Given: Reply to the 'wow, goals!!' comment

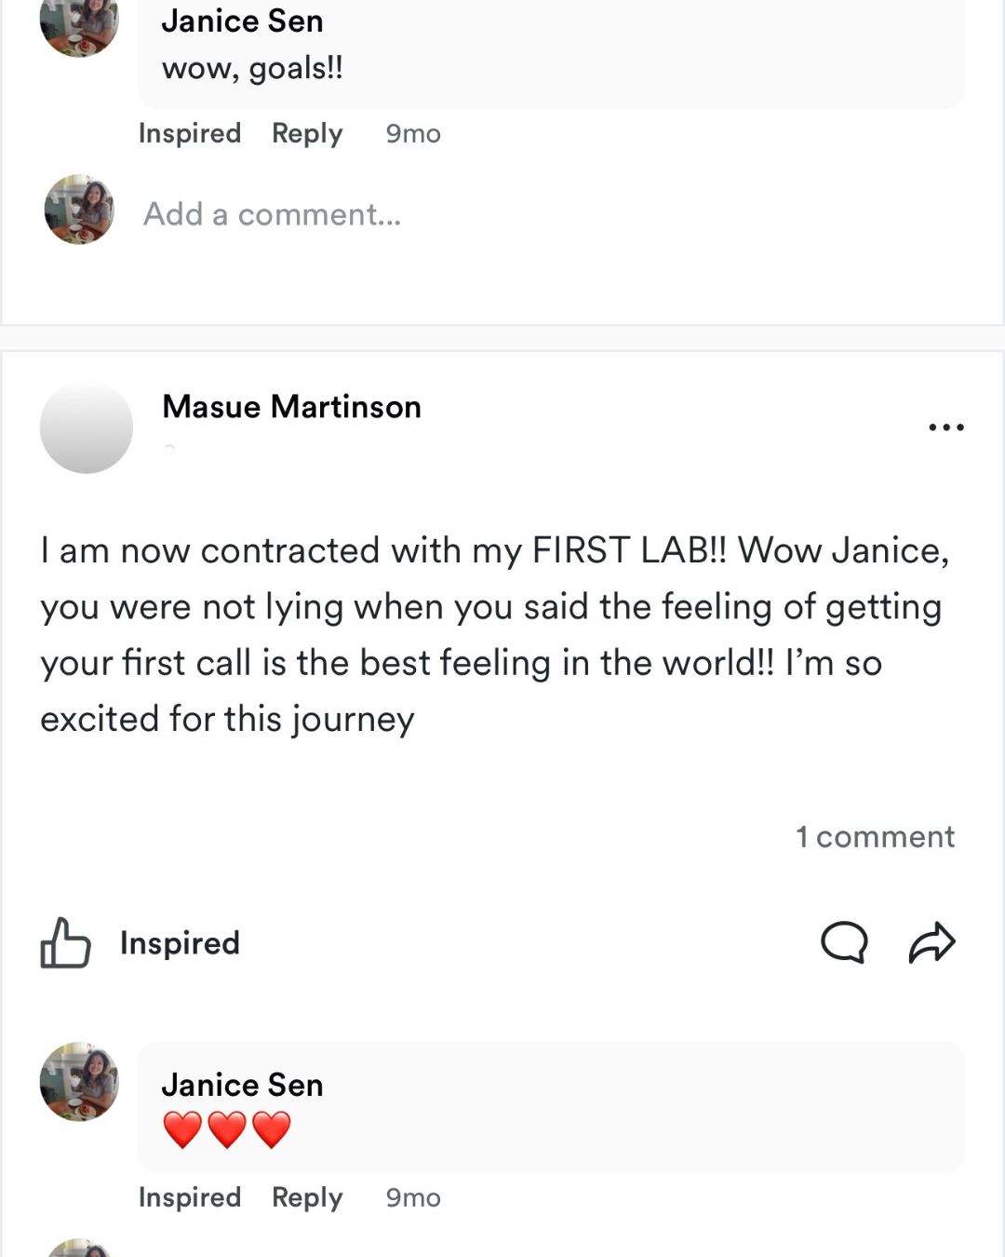Looking at the screenshot, I should point(307,133).
